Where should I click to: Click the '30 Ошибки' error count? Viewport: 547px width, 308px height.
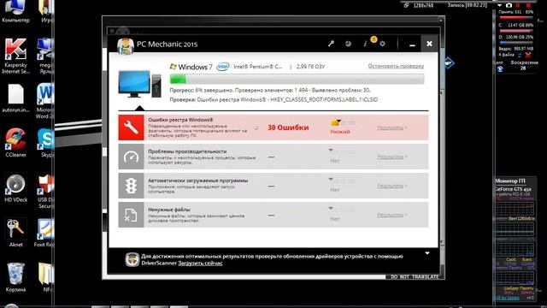pos(288,127)
